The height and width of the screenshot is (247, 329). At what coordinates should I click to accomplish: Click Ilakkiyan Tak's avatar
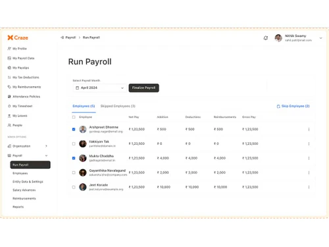click(83, 144)
